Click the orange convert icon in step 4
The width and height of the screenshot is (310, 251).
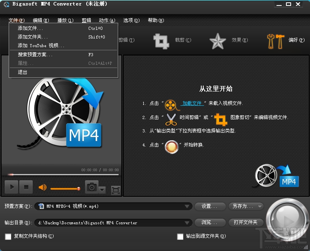(172, 147)
